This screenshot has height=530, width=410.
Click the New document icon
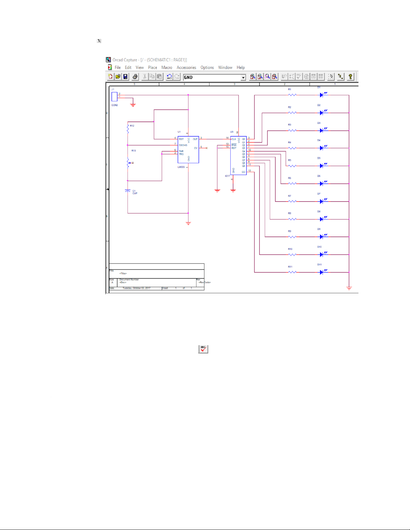[x=110, y=77]
